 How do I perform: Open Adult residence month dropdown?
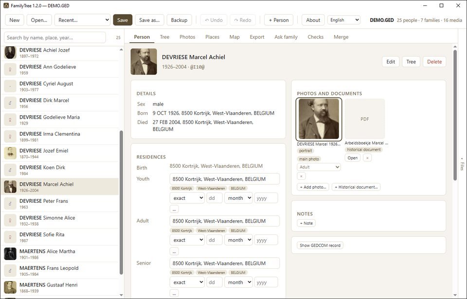click(x=238, y=240)
